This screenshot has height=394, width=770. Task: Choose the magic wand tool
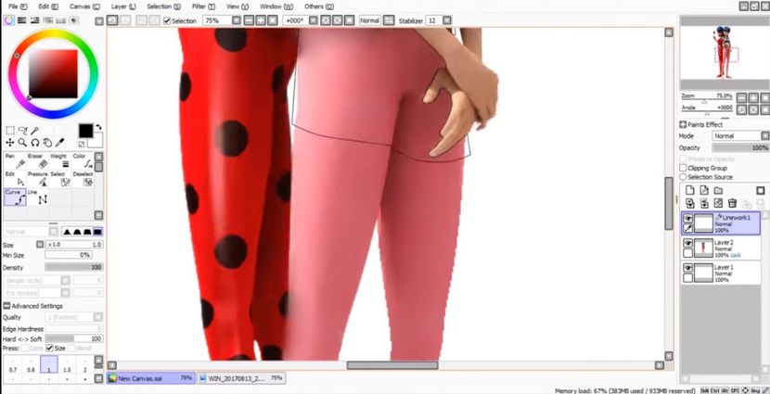coord(35,131)
